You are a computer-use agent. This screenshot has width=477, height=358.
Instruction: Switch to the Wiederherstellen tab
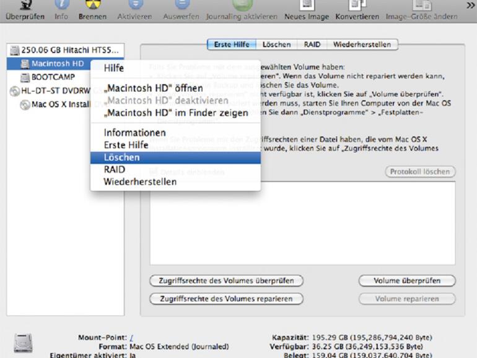coord(362,45)
